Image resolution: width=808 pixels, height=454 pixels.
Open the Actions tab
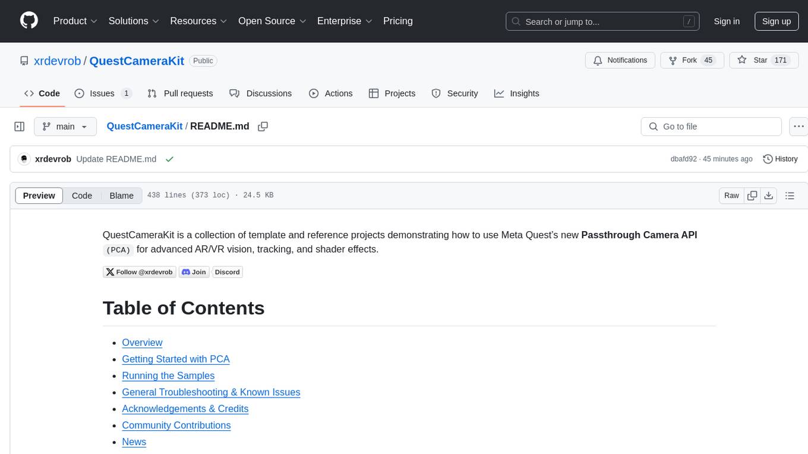(331, 93)
